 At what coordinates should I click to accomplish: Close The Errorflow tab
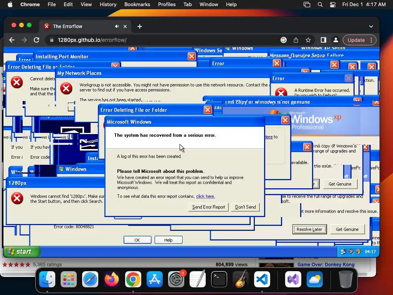point(125,27)
